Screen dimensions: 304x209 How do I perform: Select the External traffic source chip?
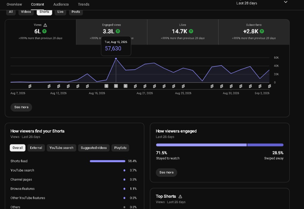point(36,148)
